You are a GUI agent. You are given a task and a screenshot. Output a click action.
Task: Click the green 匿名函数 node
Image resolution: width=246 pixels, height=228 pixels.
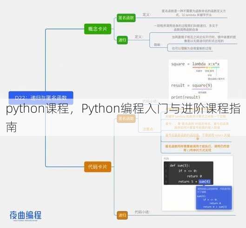pyautogui.click(x=126, y=18)
